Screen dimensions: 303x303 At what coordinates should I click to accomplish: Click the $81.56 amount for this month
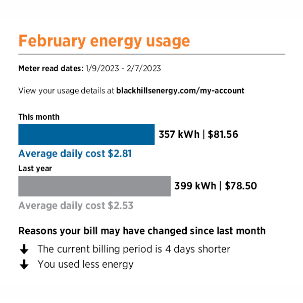[223, 134]
